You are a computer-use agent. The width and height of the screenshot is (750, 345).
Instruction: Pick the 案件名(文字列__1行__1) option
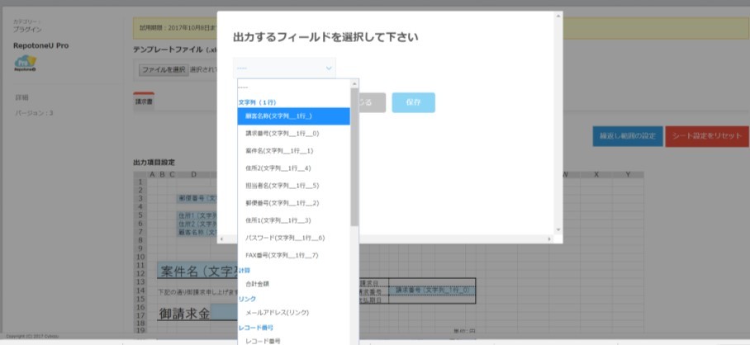click(294, 151)
